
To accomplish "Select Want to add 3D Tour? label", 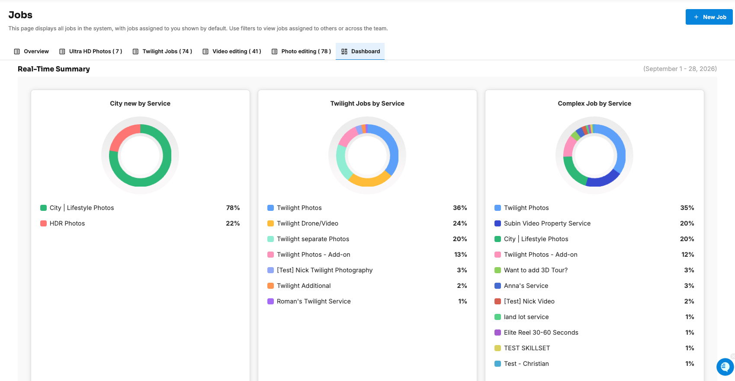I will [536, 270].
